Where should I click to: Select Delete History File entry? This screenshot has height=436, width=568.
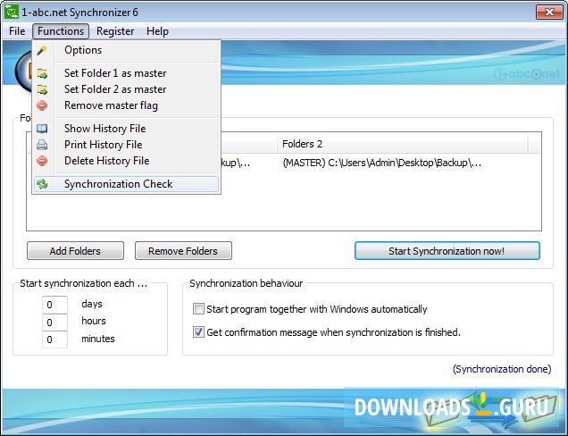pos(126,161)
